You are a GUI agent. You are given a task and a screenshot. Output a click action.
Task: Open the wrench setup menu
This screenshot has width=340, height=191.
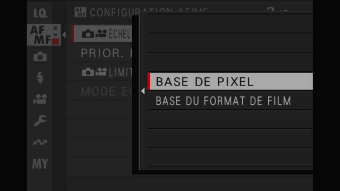(x=40, y=120)
